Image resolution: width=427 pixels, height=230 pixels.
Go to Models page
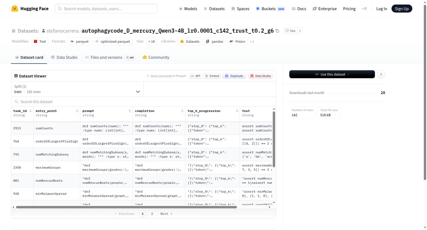click(x=188, y=9)
